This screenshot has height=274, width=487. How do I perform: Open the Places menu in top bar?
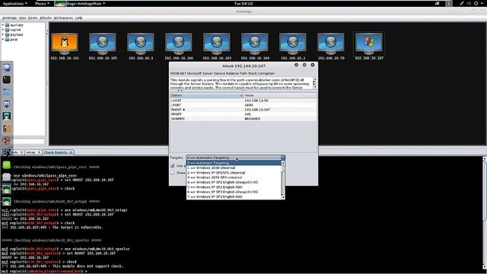pyautogui.click(x=43, y=3)
